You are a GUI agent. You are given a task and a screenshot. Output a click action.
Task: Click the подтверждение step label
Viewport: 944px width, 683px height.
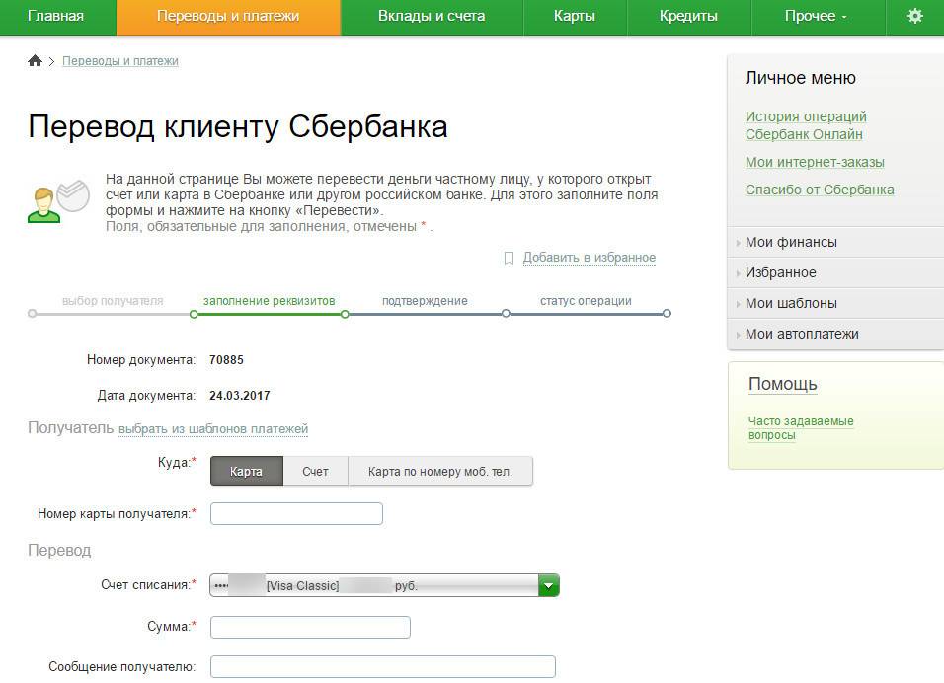[x=425, y=301]
